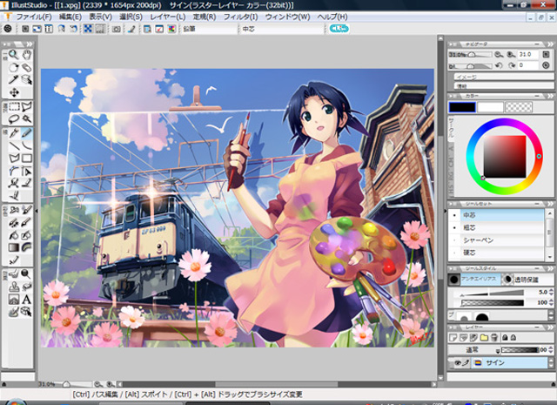
Task: Click the zoom in icon in navigator panel
Action: coord(511,54)
